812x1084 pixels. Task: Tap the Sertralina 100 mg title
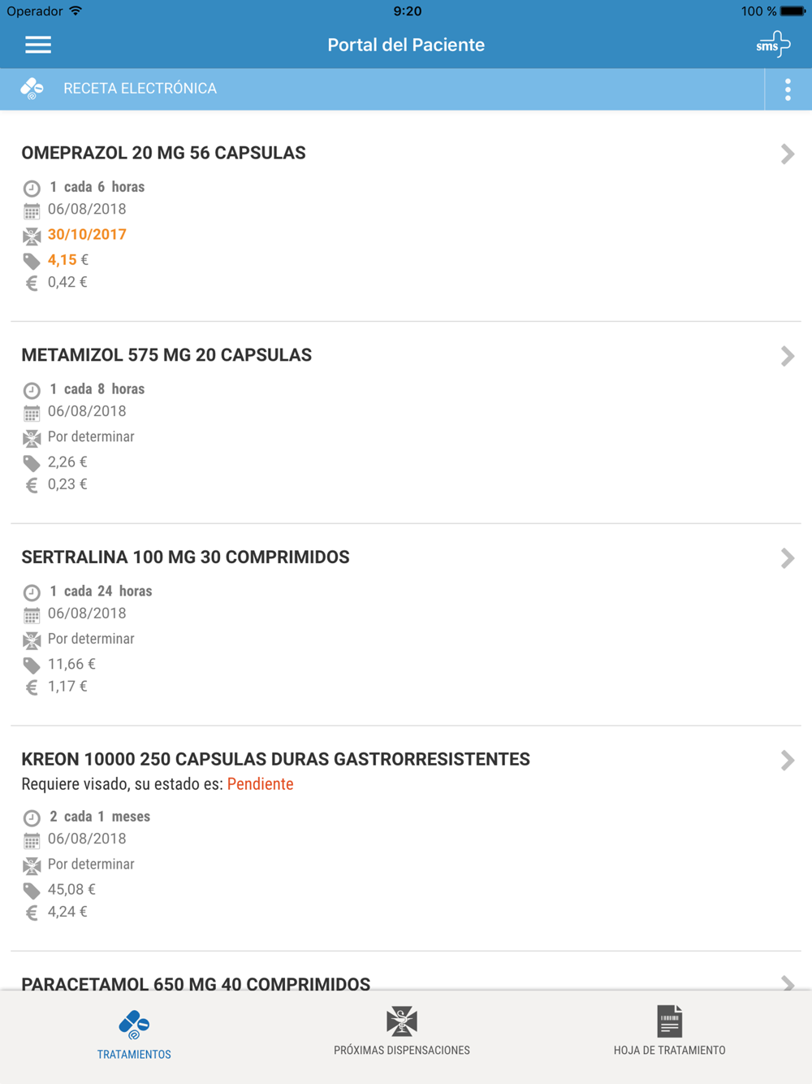(x=185, y=557)
